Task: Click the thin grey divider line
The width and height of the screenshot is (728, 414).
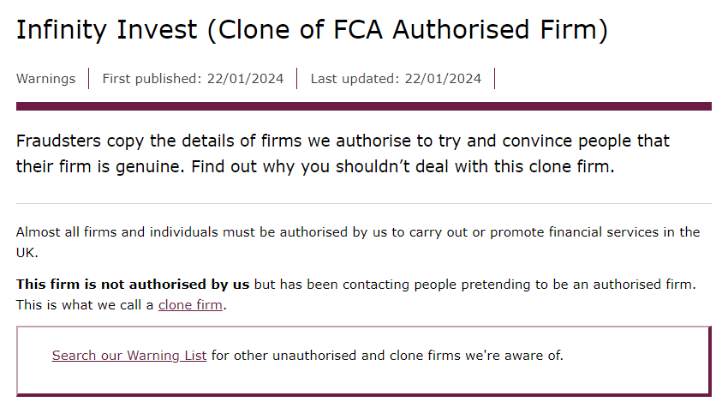Action: point(363,203)
